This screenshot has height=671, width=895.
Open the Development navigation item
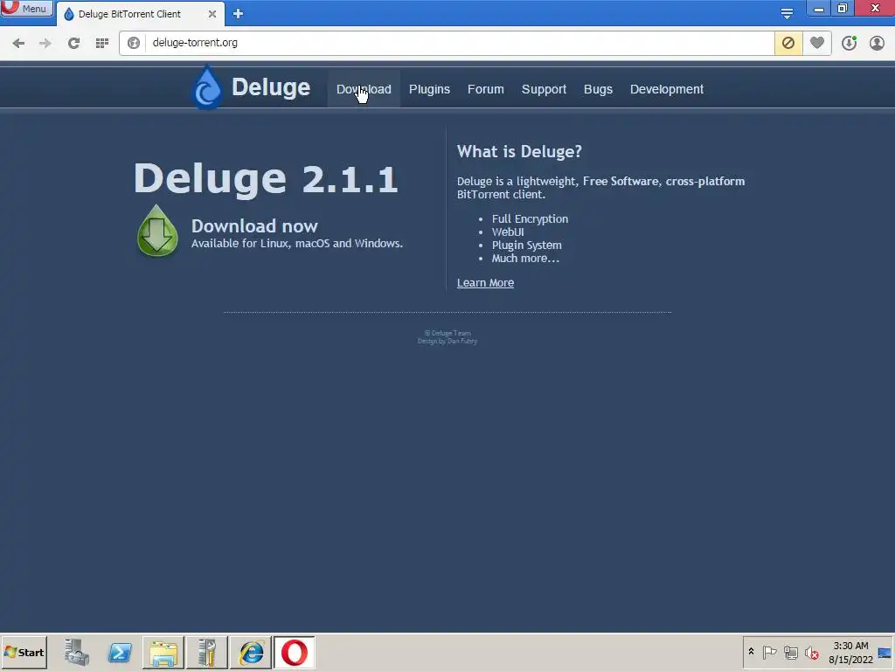click(x=667, y=89)
